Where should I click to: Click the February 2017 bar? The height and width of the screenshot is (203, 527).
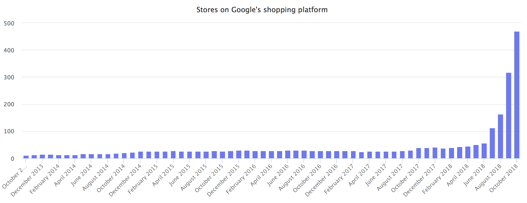353,155
